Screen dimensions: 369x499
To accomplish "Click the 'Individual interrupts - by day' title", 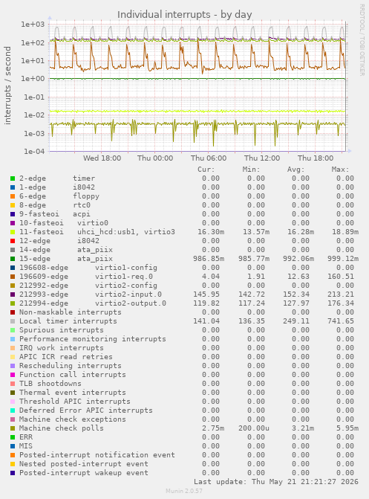I will click(x=184, y=15).
